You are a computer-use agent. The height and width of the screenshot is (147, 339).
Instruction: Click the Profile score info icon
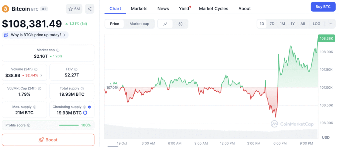(x=29, y=125)
